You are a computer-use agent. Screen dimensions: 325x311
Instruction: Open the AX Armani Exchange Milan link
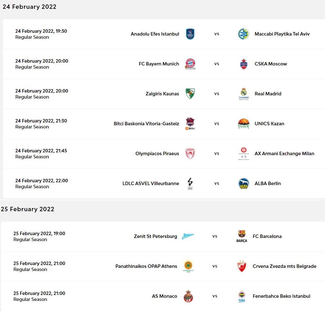pos(284,154)
